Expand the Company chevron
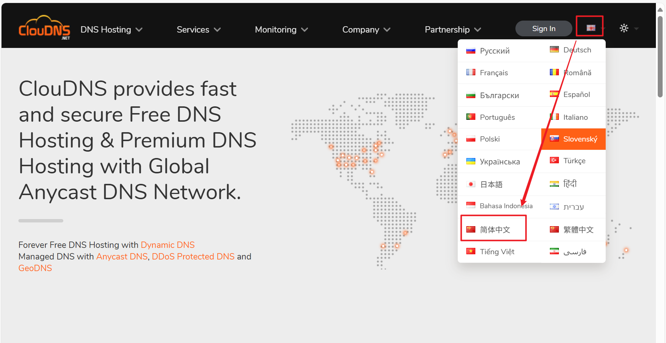Screen dimensions: 666x343 click(387, 30)
